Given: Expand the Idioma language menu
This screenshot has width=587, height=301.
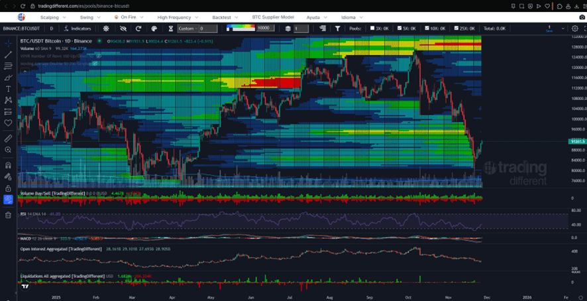Looking at the screenshot, I should (352, 17).
